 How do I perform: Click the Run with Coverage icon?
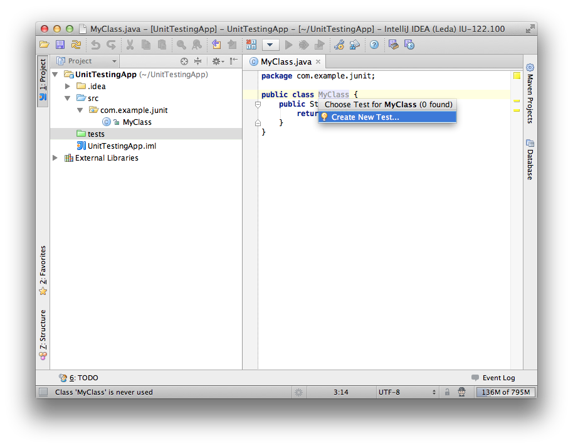point(319,45)
